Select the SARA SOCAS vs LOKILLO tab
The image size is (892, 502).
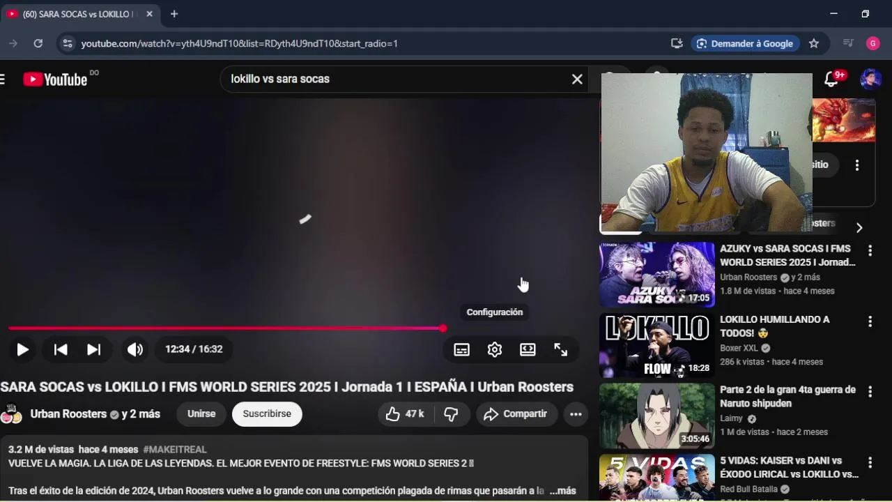pos(79,14)
